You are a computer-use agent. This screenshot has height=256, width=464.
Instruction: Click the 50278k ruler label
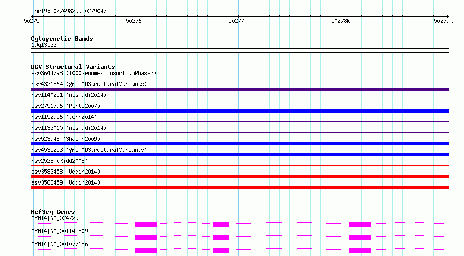[x=340, y=21]
